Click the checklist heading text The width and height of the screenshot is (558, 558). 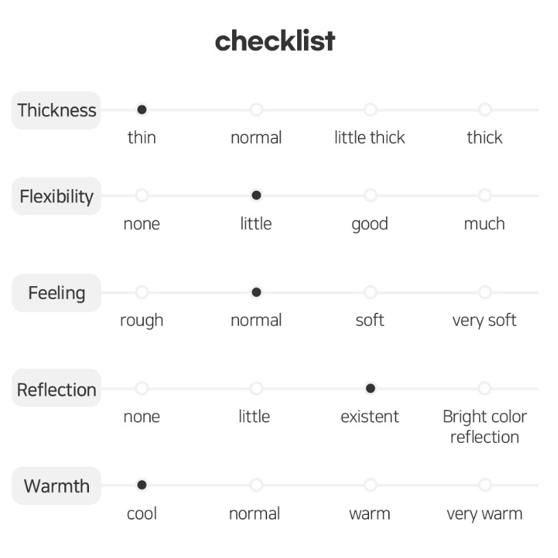pyautogui.click(x=275, y=40)
